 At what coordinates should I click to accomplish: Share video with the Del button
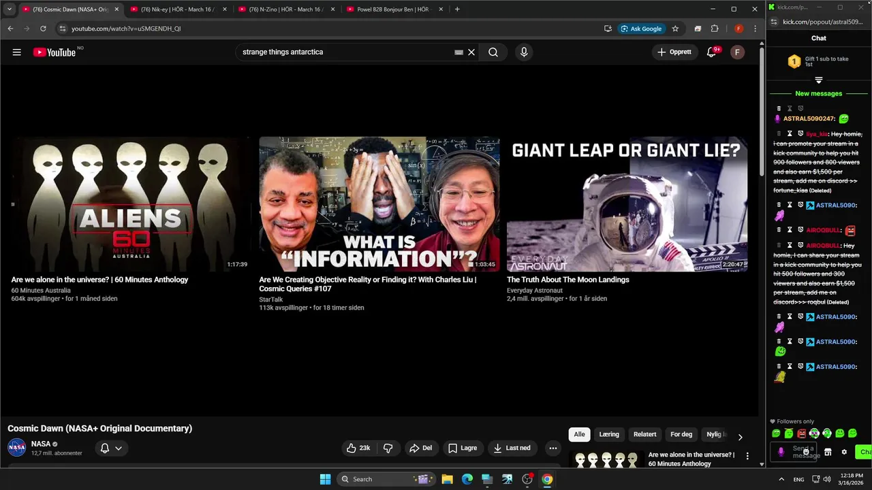click(x=420, y=448)
